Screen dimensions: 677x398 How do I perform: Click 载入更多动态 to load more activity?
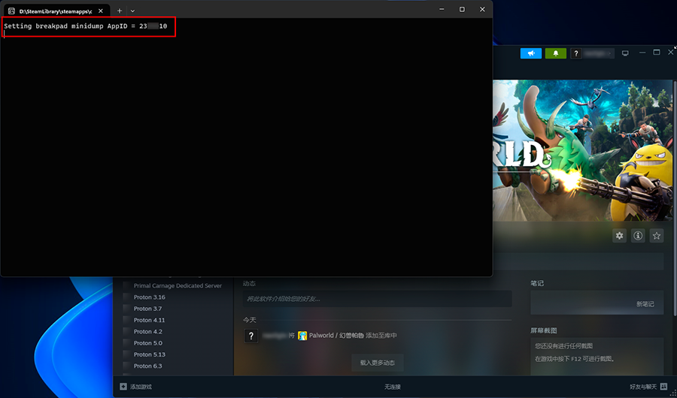pos(378,363)
